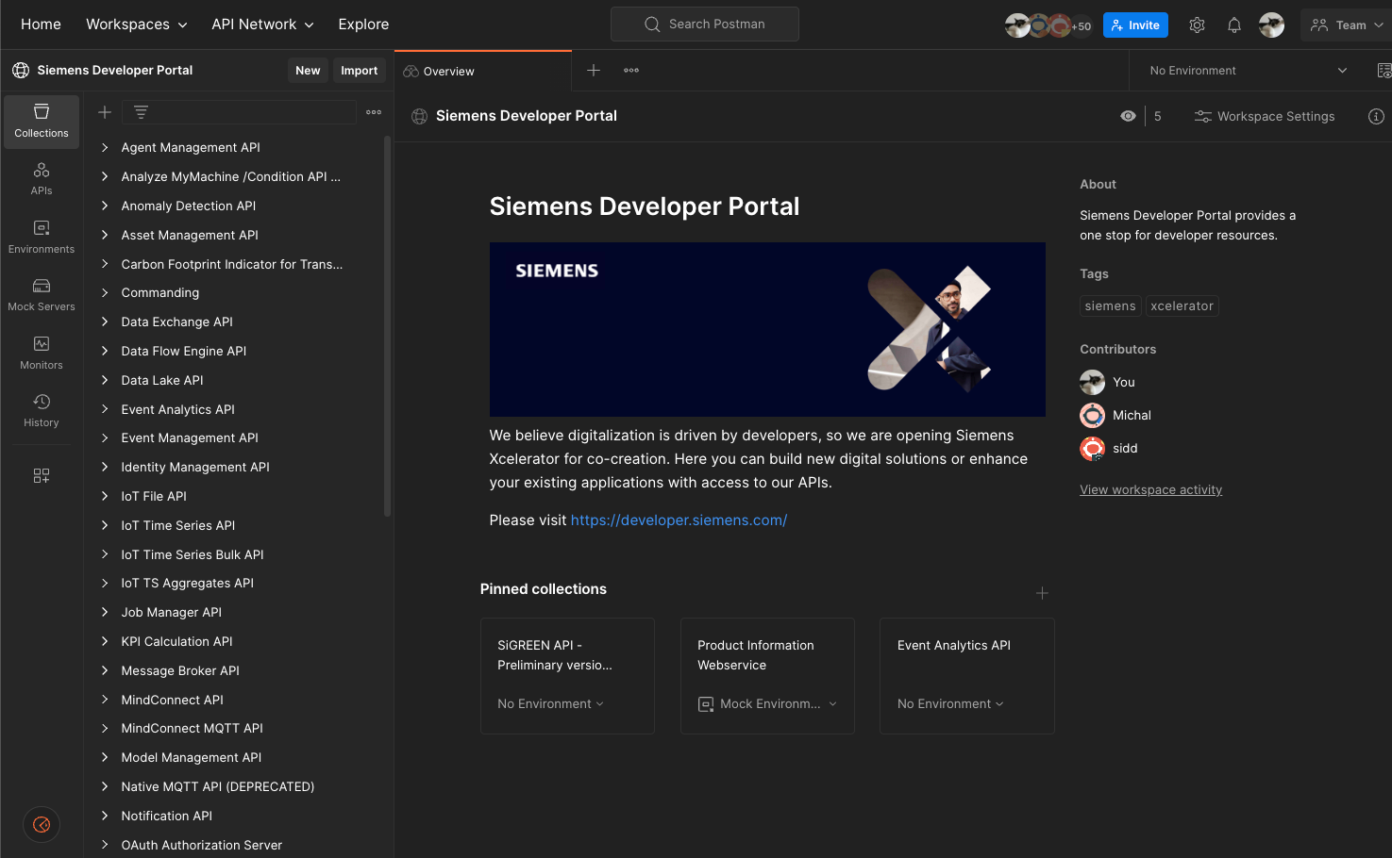
Task: Expand the MindConnect API collection
Action: click(105, 700)
